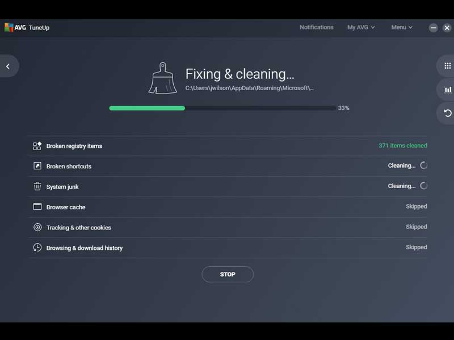Click the Broken shortcuts icon
The height and width of the screenshot is (340, 454).
click(37, 166)
